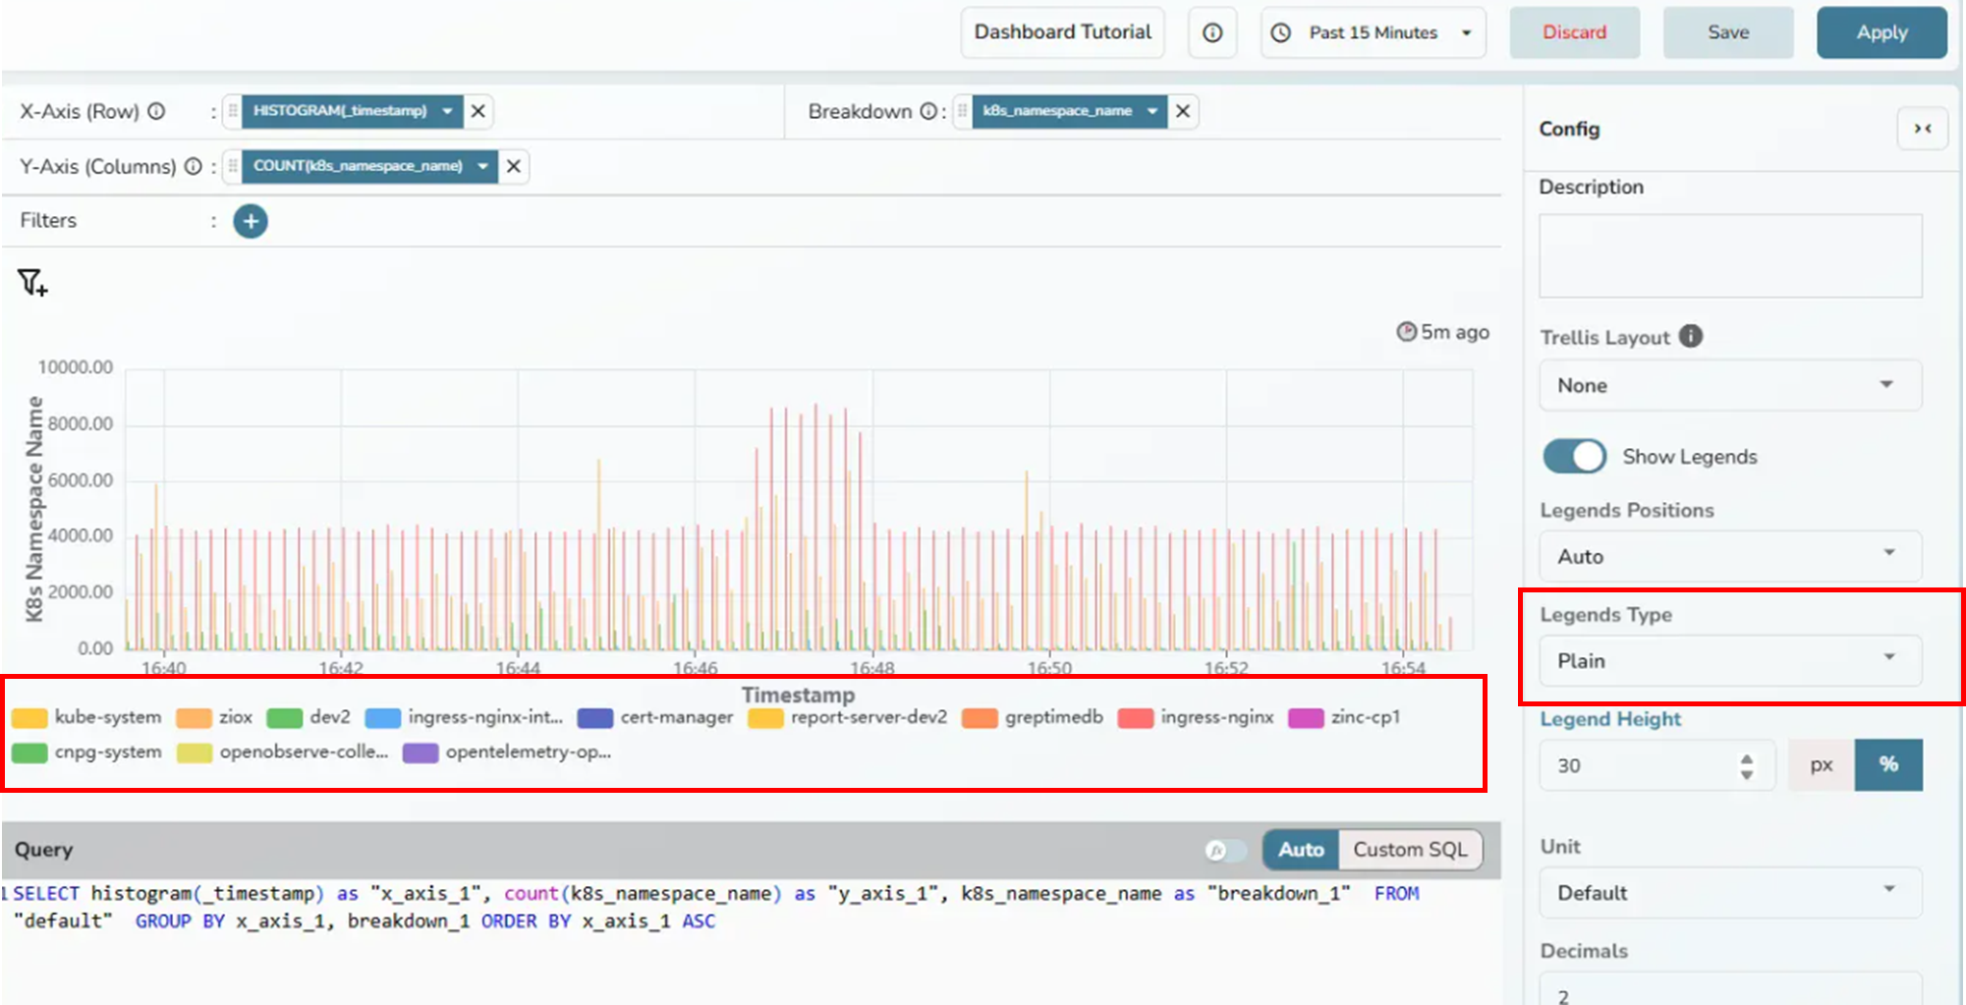Click the add filter funnel icon

pyautogui.click(x=32, y=283)
